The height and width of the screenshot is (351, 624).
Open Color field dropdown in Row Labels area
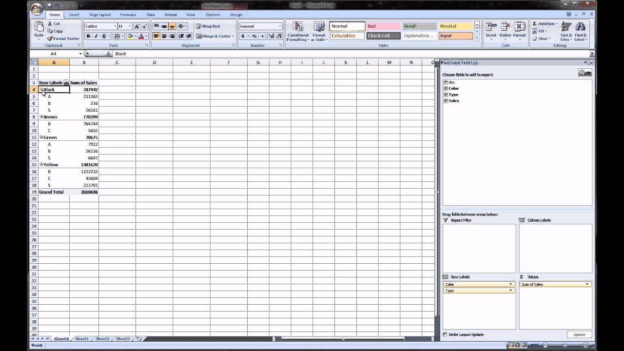tap(511, 284)
